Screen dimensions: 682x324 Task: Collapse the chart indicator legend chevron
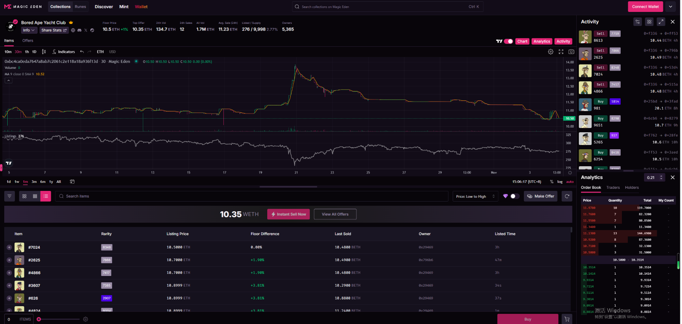click(x=9, y=80)
